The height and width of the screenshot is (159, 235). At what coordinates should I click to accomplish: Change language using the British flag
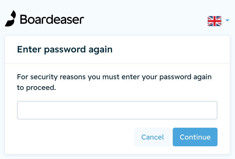coord(214,21)
